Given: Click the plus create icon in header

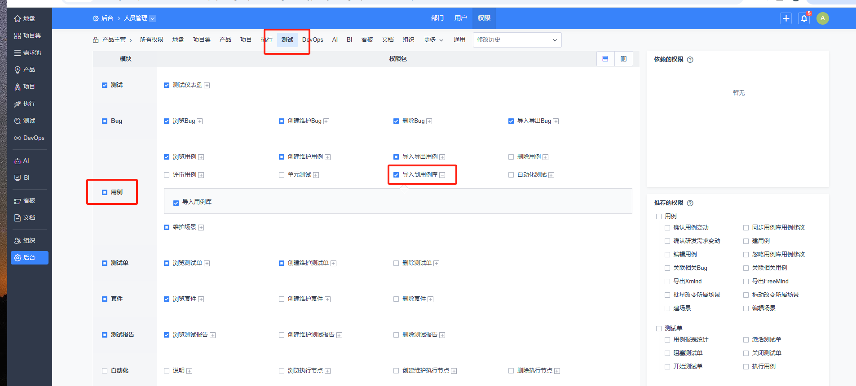Looking at the screenshot, I should point(786,18).
